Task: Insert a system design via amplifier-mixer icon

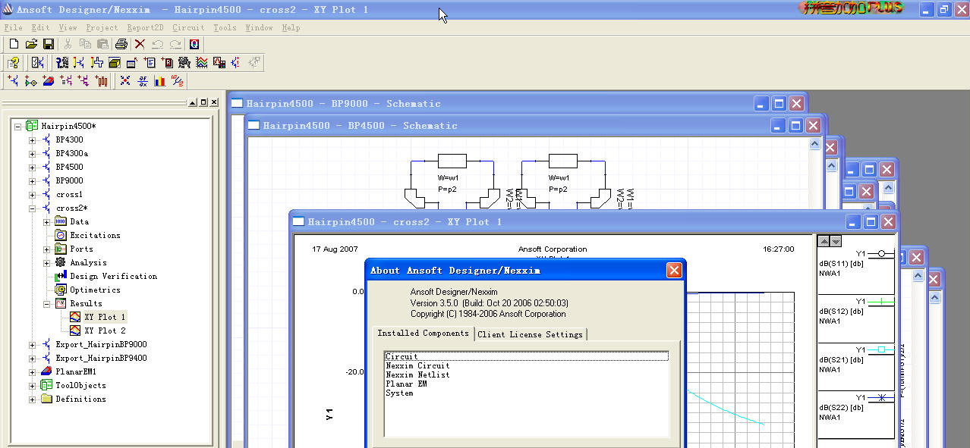Action: point(30,81)
